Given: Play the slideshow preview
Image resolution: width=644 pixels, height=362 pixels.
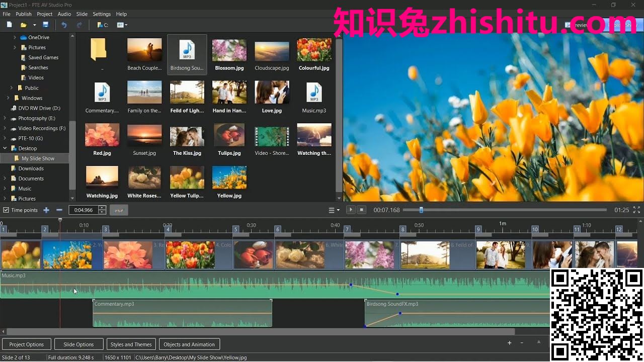Looking at the screenshot, I should point(351,210).
